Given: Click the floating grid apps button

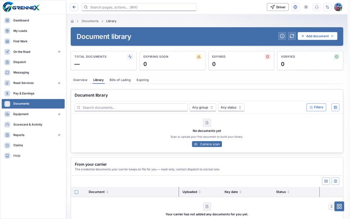Looking at the screenshot, I should (x=339, y=206).
